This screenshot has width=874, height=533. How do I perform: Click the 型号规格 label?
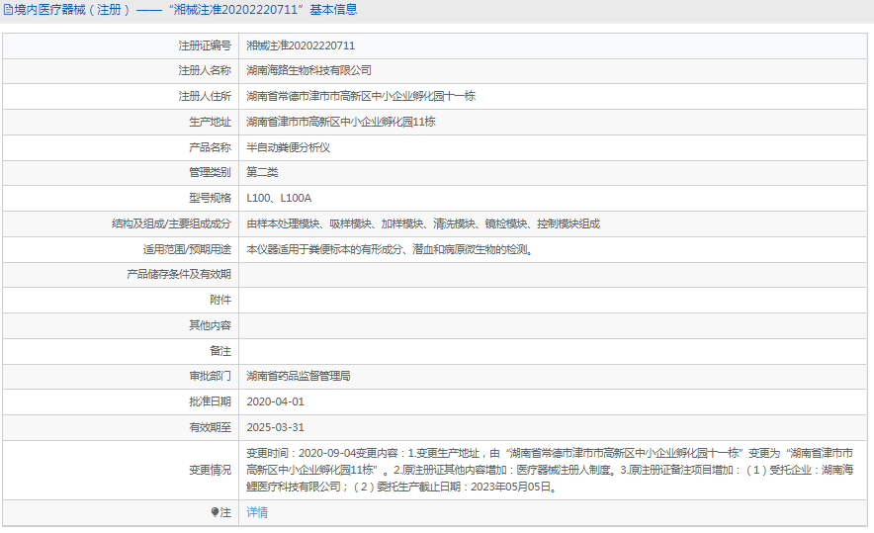point(210,198)
